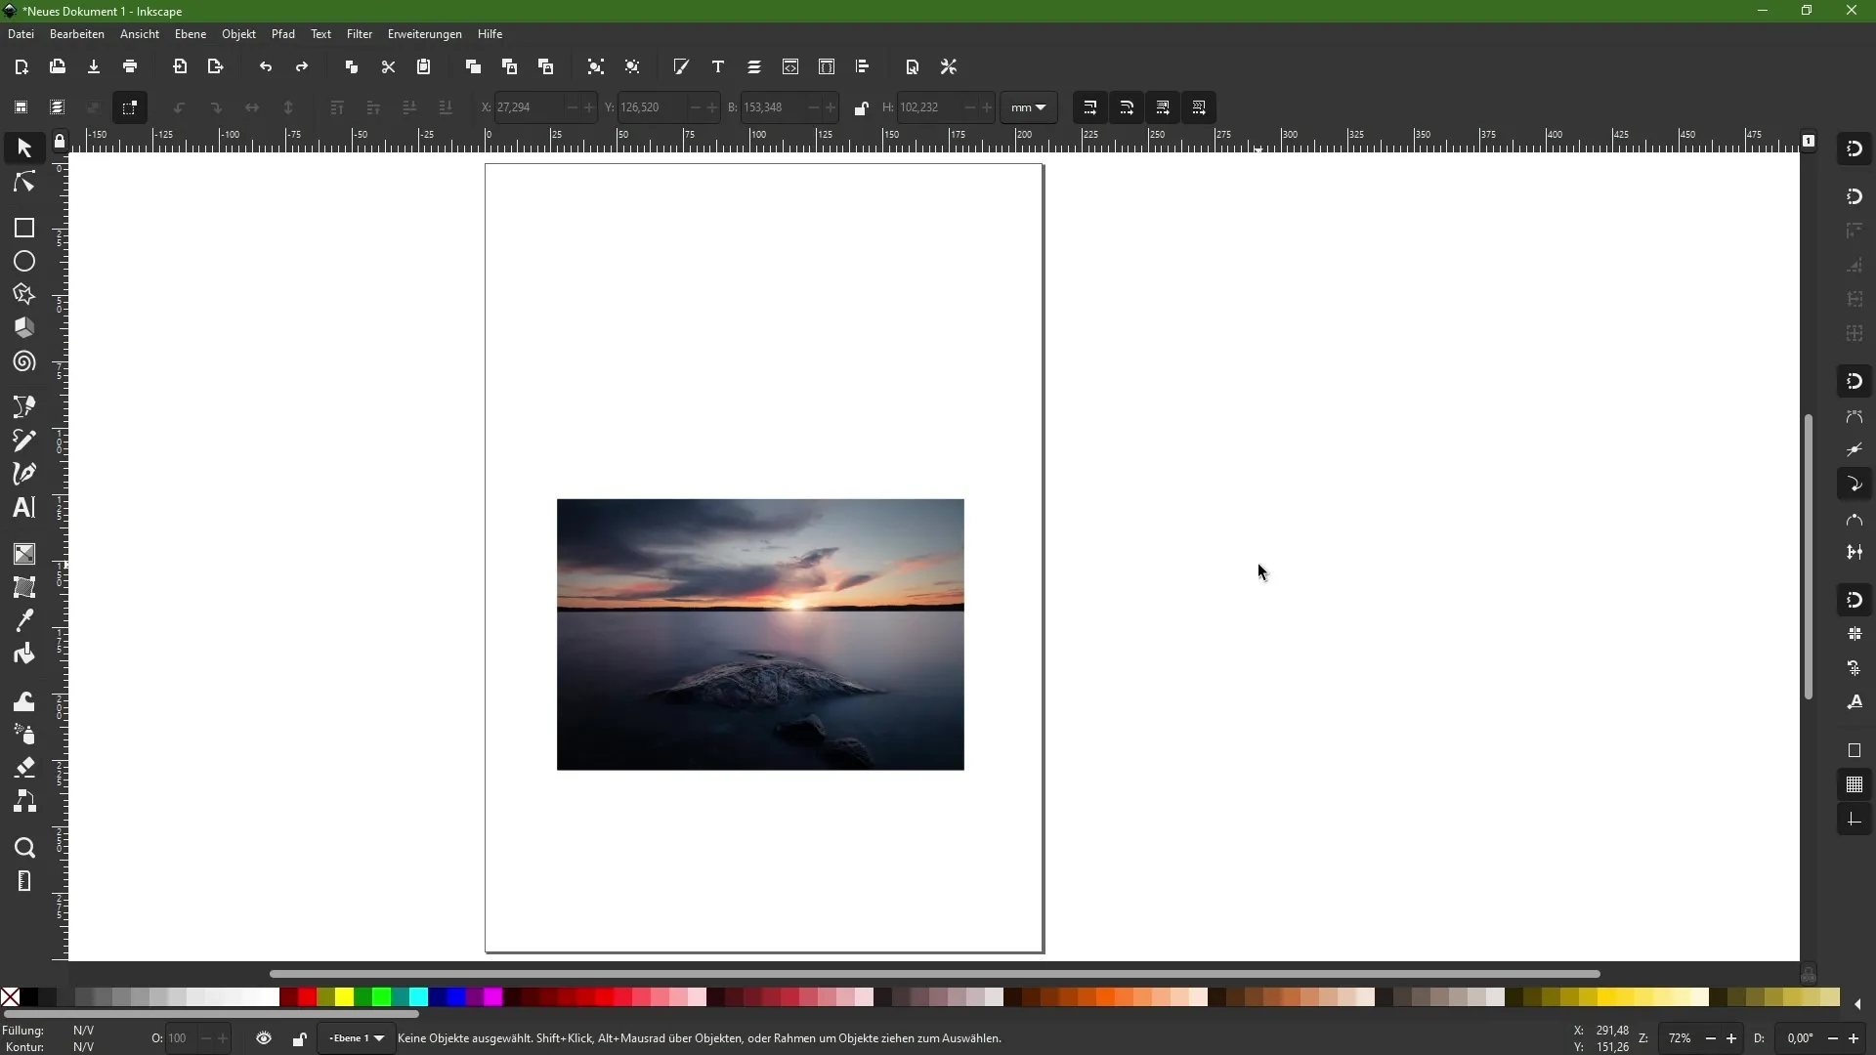Toggle global snapping at top of snap bar

coord(1855,148)
